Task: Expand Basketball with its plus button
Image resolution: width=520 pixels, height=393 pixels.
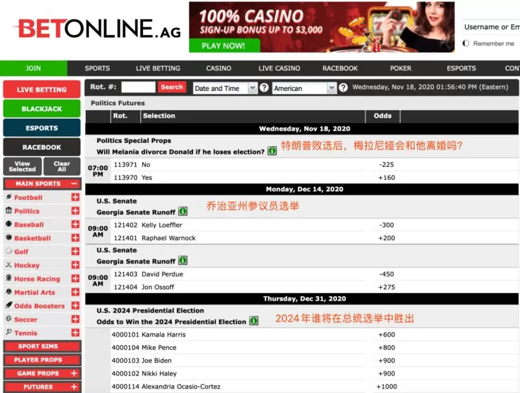Action: pyautogui.click(x=75, y=238)
